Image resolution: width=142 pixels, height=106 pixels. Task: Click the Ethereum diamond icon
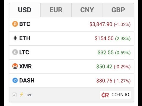point(15,38)
